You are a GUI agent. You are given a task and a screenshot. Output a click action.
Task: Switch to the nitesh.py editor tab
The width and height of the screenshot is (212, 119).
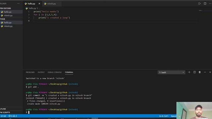point(52,4)
